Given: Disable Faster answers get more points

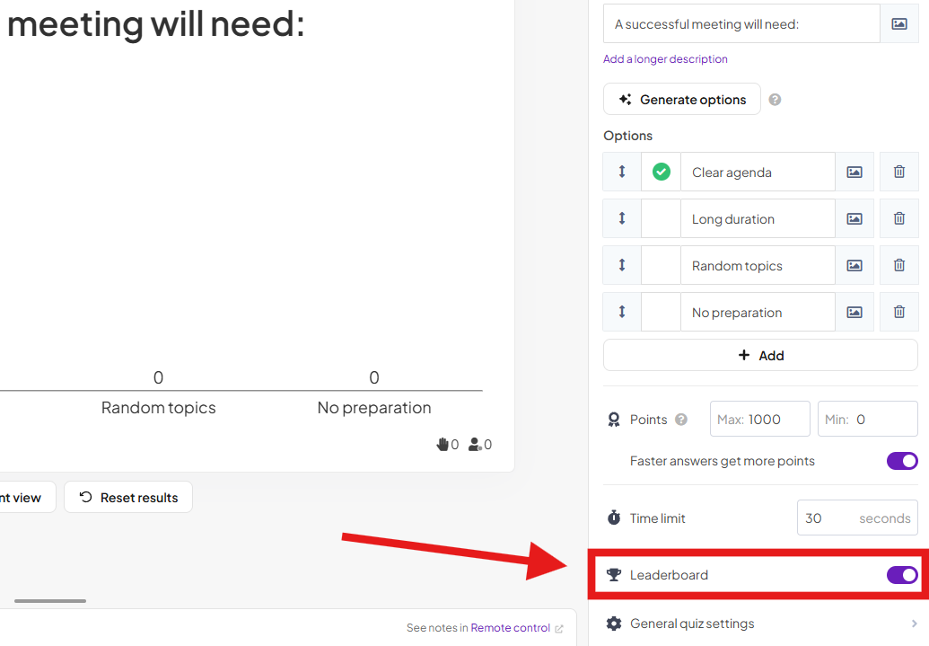Looking at the screenshot, I should tap(901, 461).
